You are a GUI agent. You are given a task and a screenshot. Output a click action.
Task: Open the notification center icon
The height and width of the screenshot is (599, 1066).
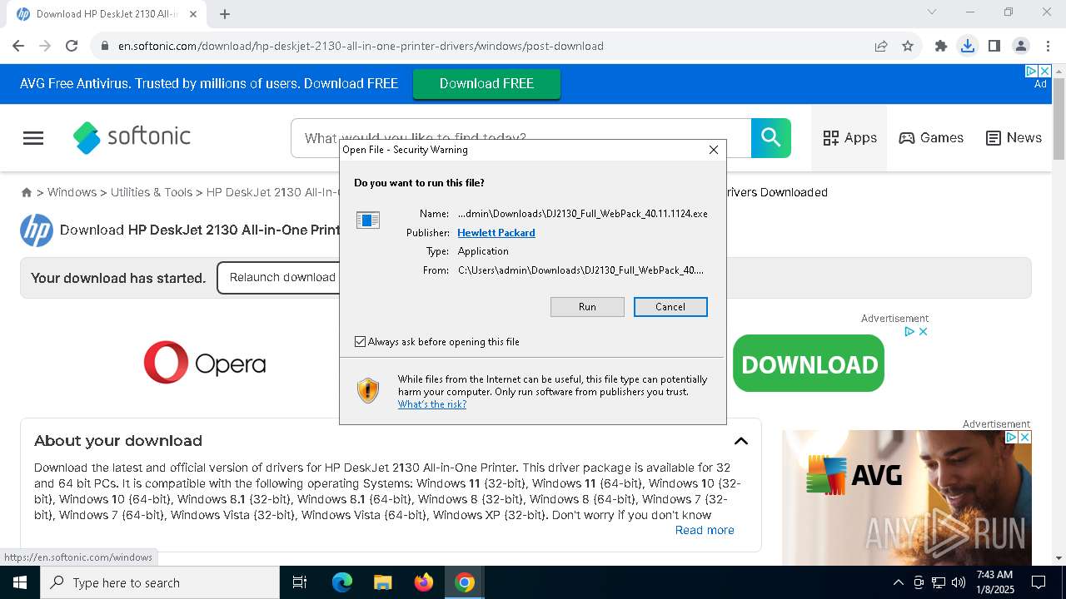1039,582
